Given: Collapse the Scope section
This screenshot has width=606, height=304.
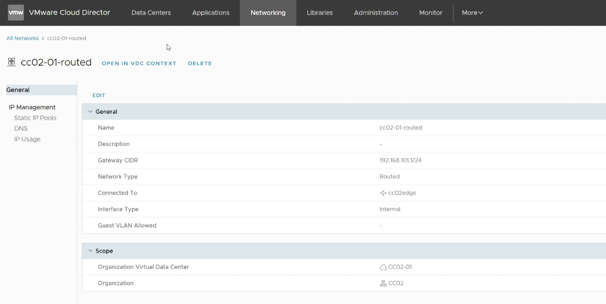Looking at the screenshot, I should pyautogui.click(x=90, y=251).
